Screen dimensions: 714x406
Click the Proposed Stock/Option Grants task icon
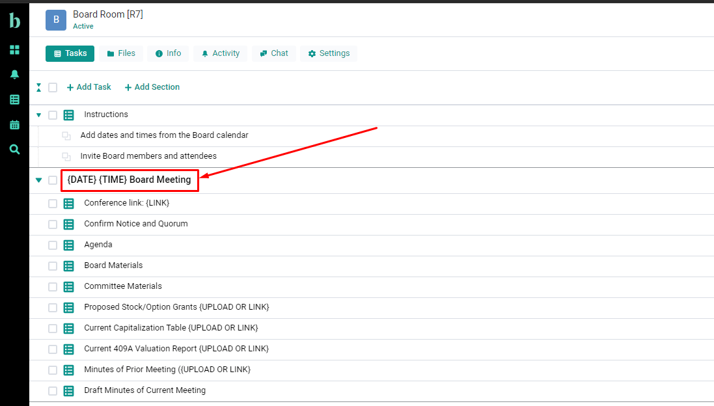click(69, 308)
